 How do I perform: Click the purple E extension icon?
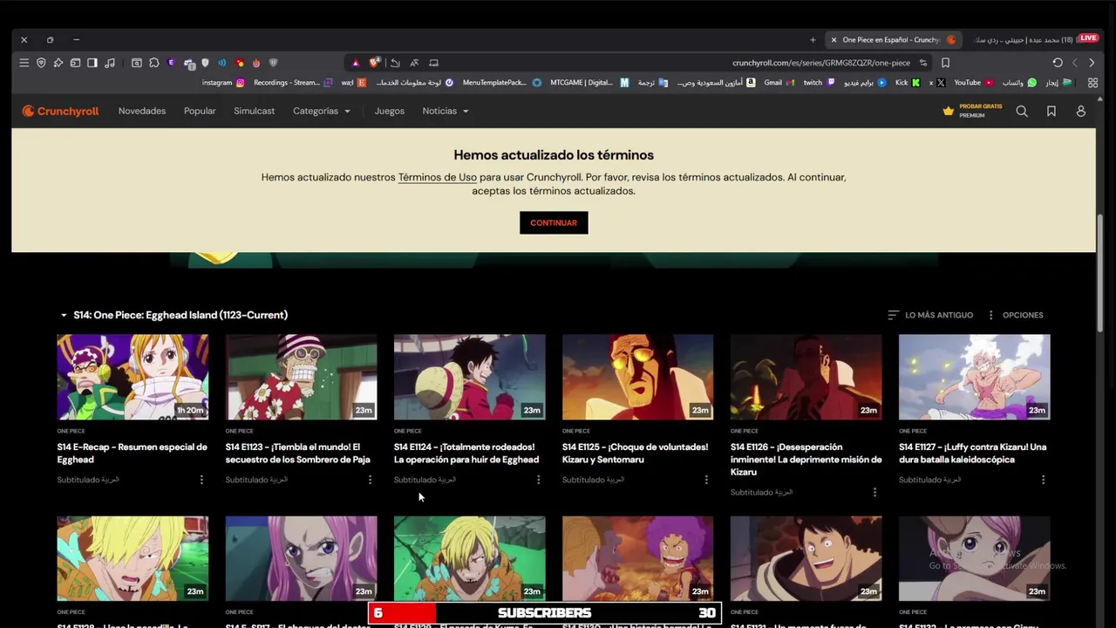click(171, 63)
